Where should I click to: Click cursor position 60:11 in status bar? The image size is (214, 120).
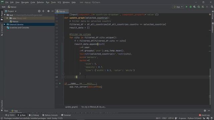click(158, 118)
